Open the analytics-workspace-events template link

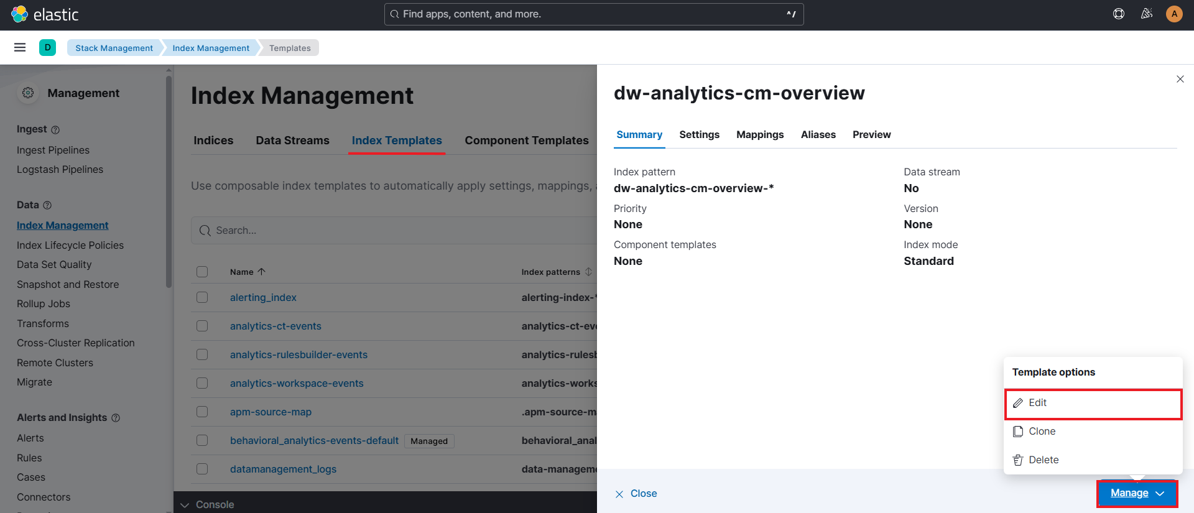tap(297, 384)
